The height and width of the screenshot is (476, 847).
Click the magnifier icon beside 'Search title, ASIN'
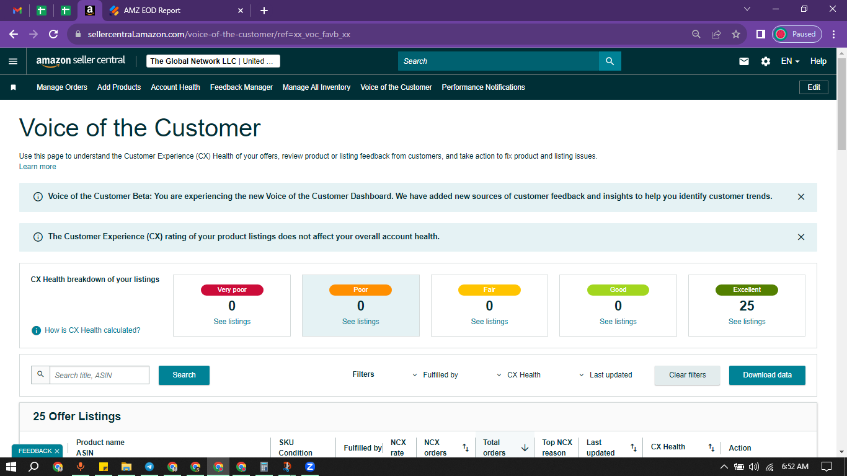41,374
